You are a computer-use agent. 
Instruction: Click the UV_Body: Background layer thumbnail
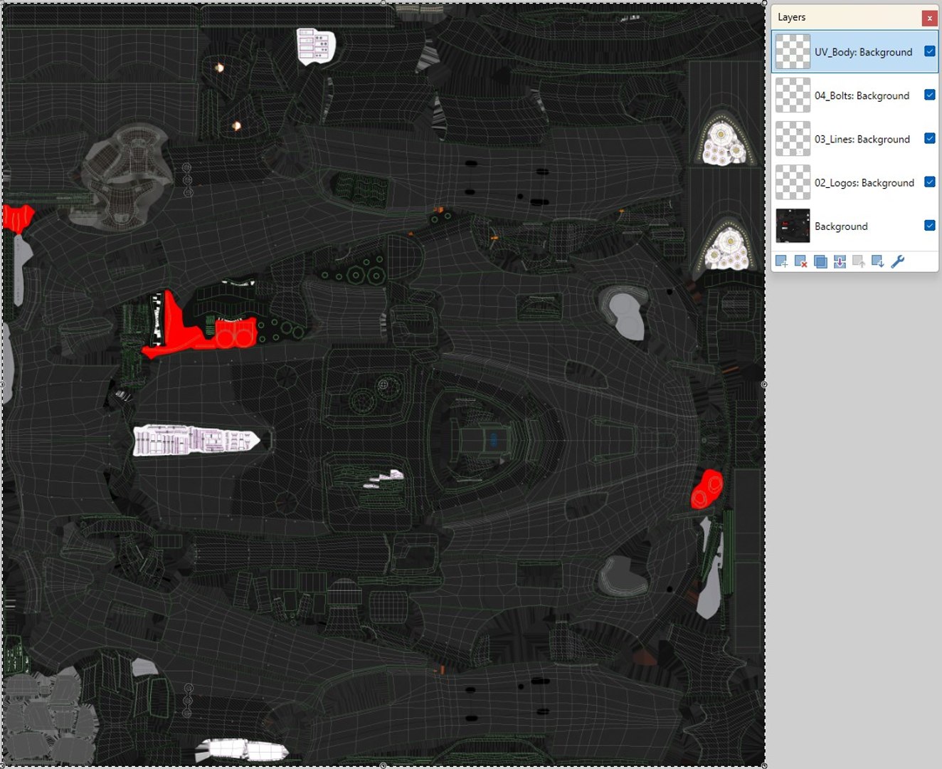point(793,52)
